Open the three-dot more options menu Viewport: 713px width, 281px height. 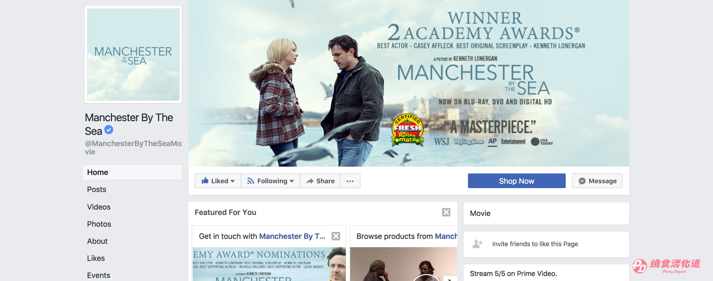[350, 181]
